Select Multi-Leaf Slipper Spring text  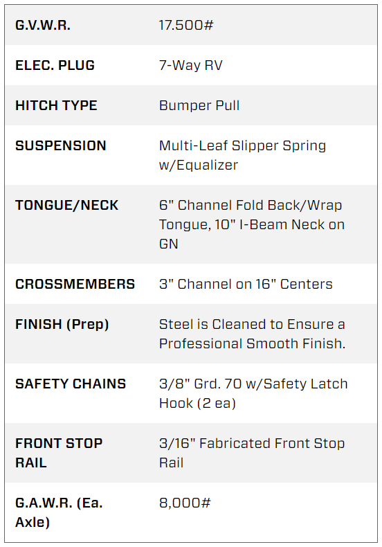[x=243, y=145]
